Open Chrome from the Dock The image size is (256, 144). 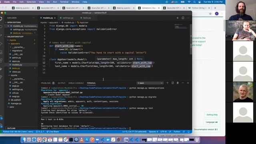click(44, 140)
